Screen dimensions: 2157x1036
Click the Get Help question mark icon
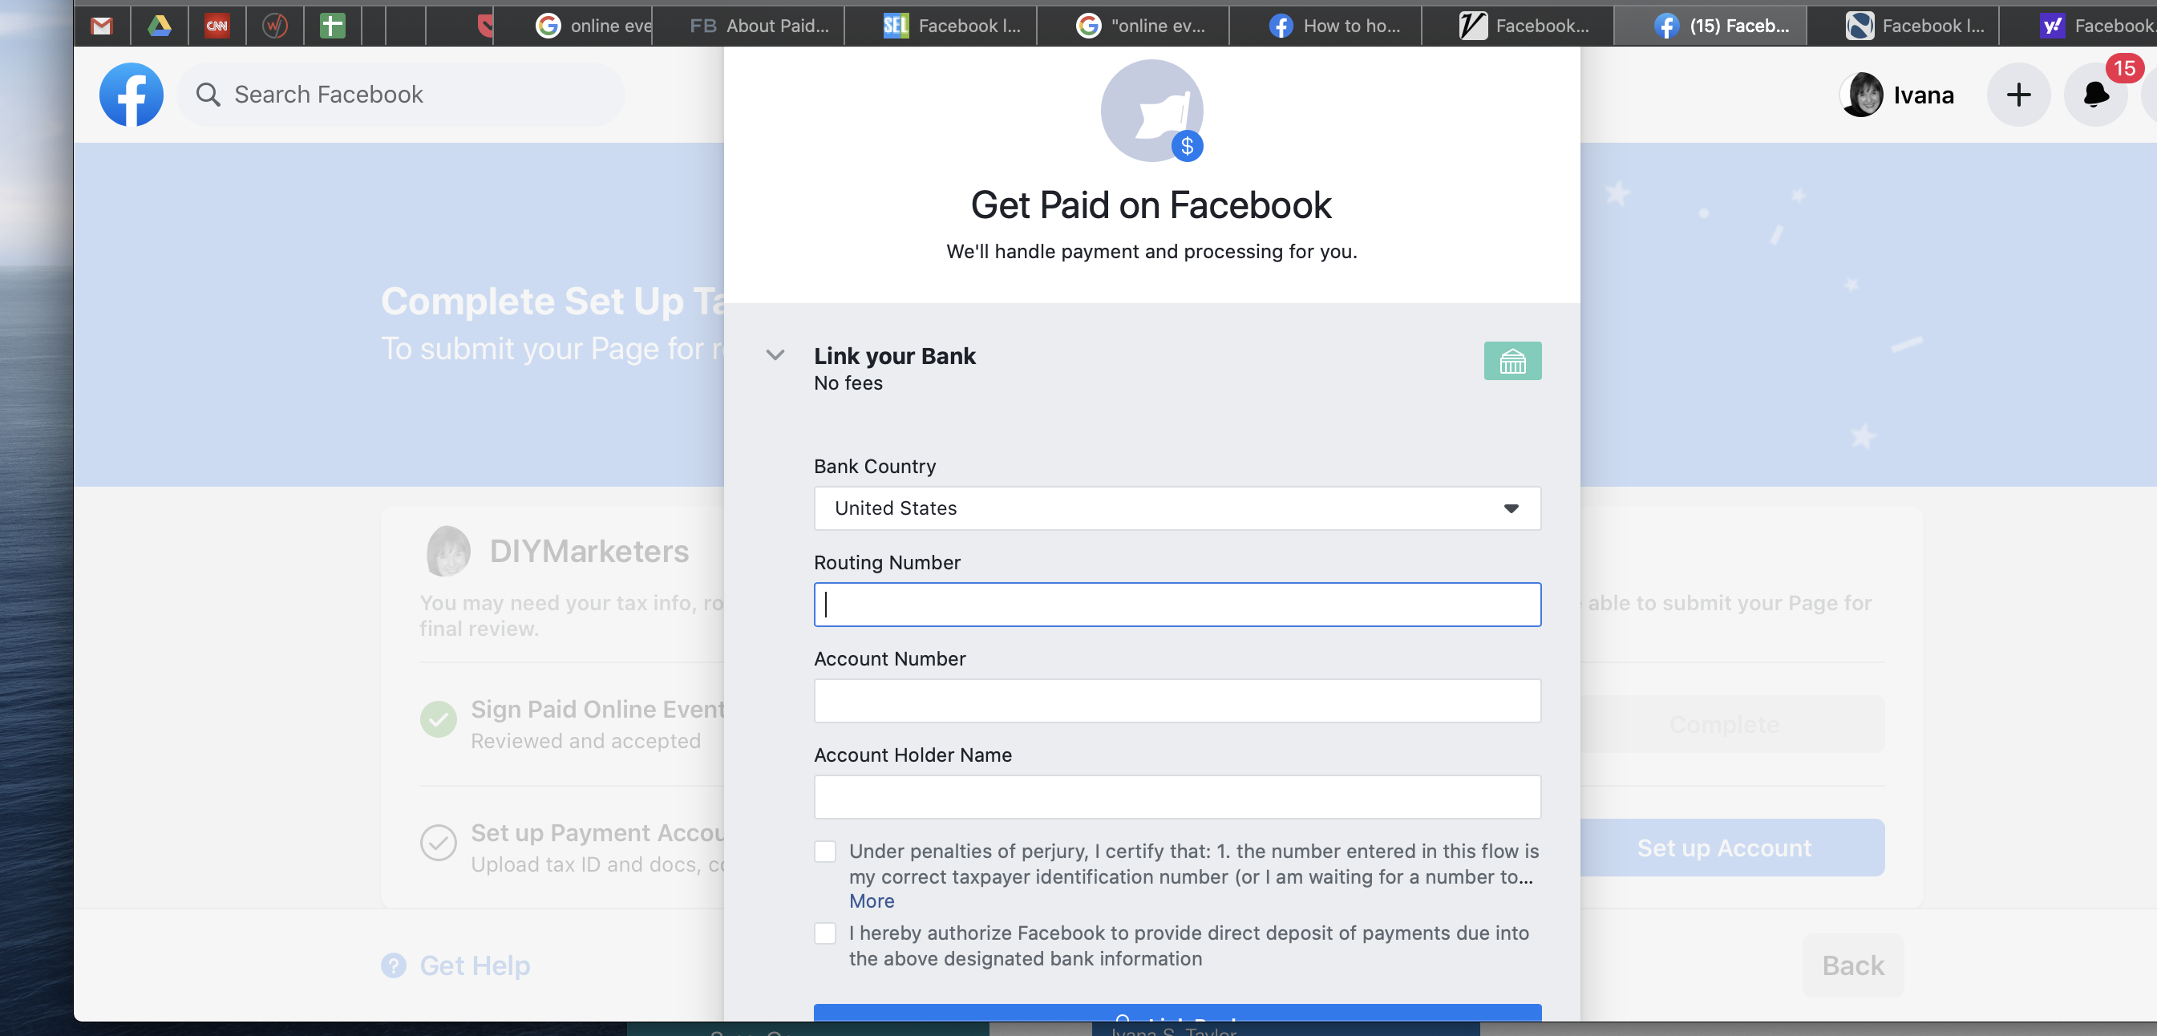click(394, 965)
